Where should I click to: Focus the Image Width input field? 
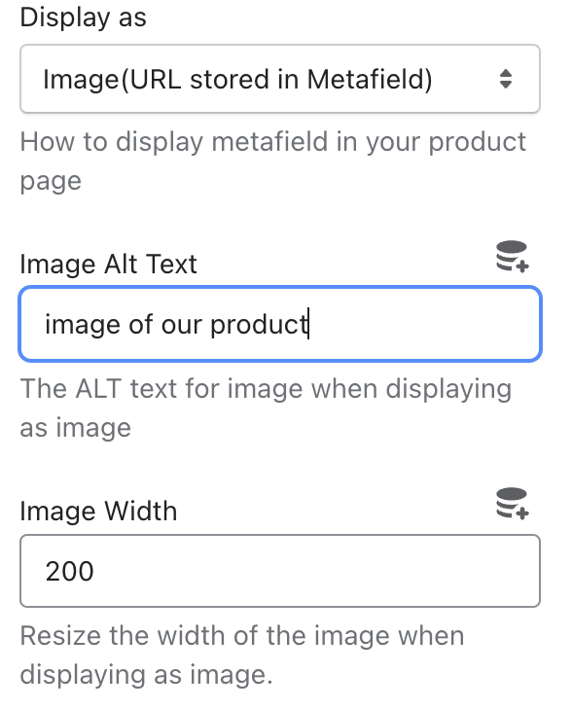tap(279, 571)
